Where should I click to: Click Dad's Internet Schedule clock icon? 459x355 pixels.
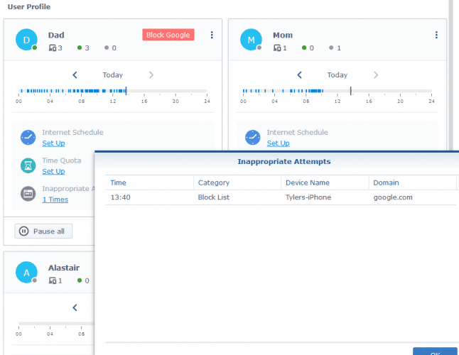[x=28, y=137]
